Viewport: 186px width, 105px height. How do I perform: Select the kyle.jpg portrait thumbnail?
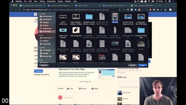[115, 17]
